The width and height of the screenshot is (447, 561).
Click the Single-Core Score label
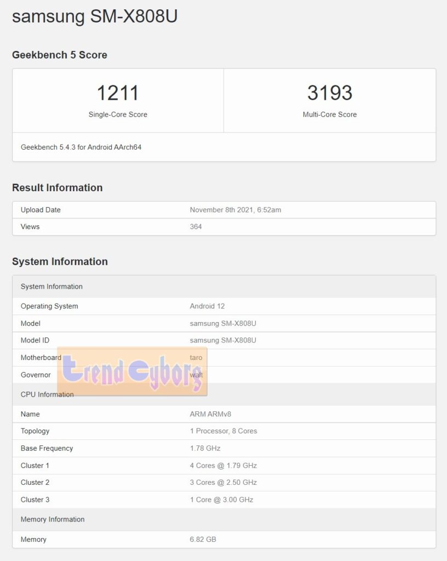point(118,115)
